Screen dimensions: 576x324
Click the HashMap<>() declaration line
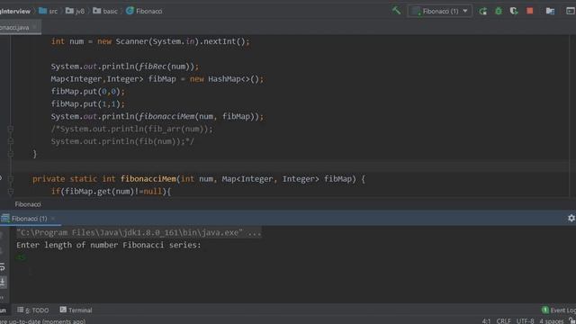[x=157, y=79]
